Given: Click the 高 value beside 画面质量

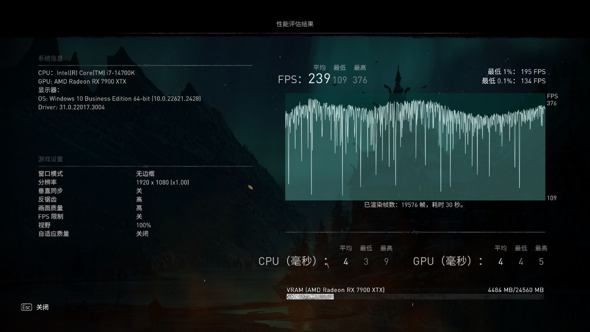Looking at the screenshot, I should click(x=139, y=208).
